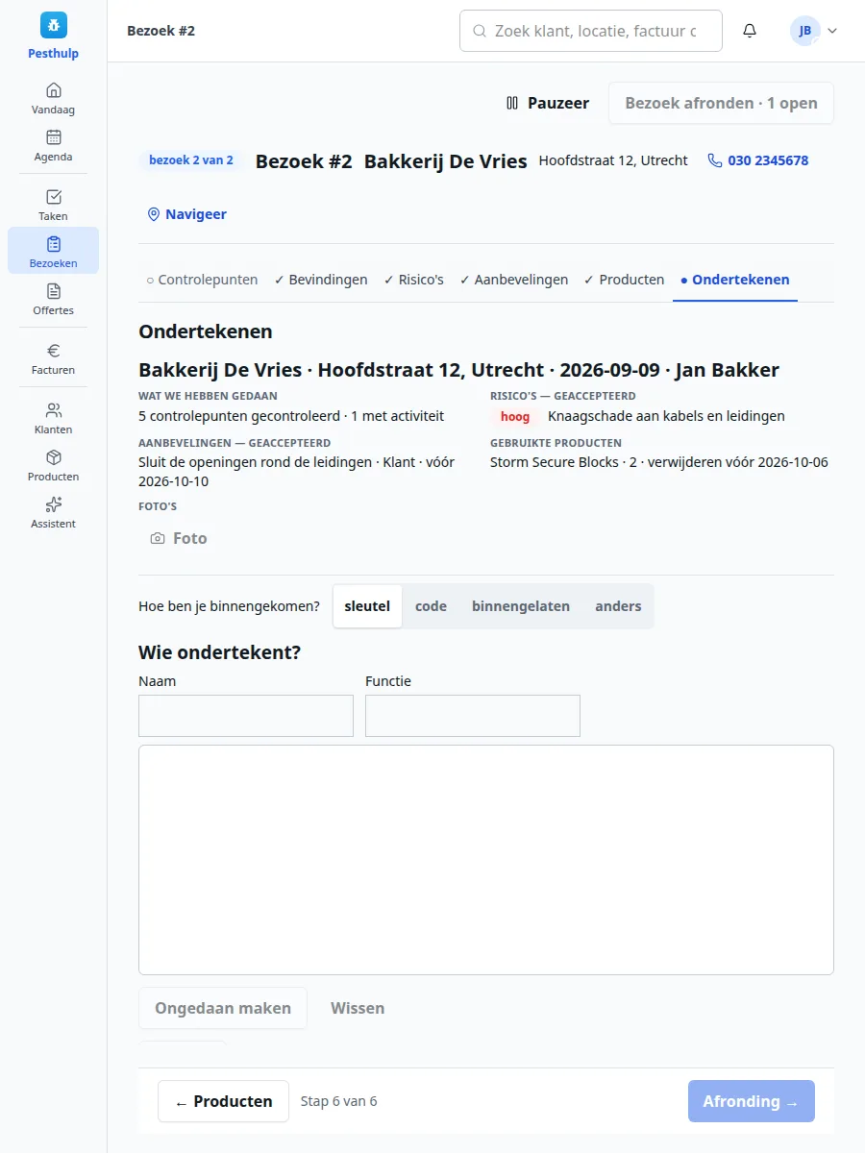The image size is (865, 1153).
Task: Click the bezoek 2 van 2 badge
Action: coord(190,160)
